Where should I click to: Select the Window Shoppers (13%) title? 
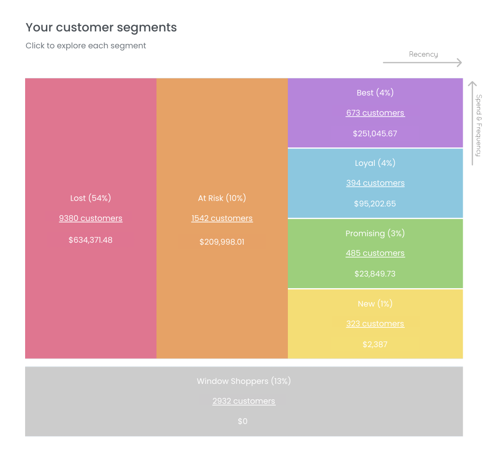244,381
